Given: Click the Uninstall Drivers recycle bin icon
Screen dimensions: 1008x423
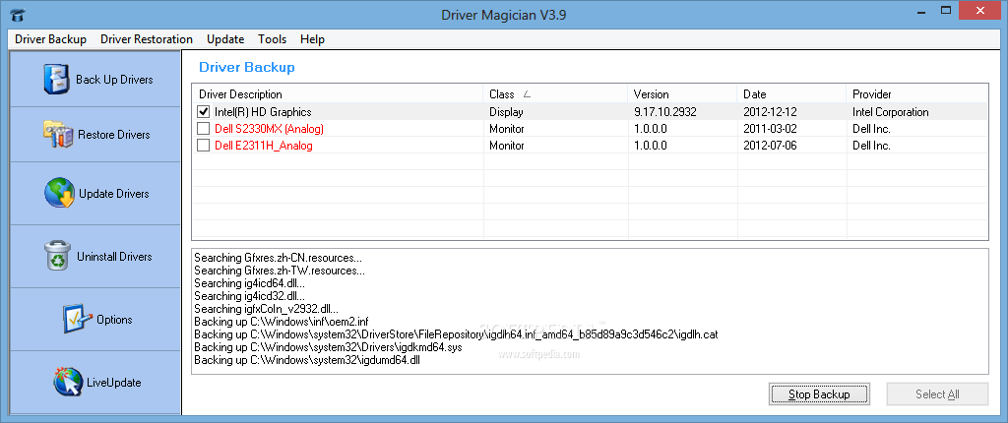Looking at the screenshot, I should pos(58,256).
